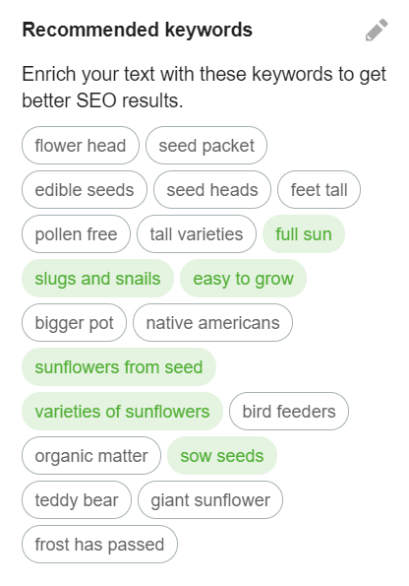
Task: Choose the 'bigger pot' keyword chip
Action: click(x=75, y=322)
